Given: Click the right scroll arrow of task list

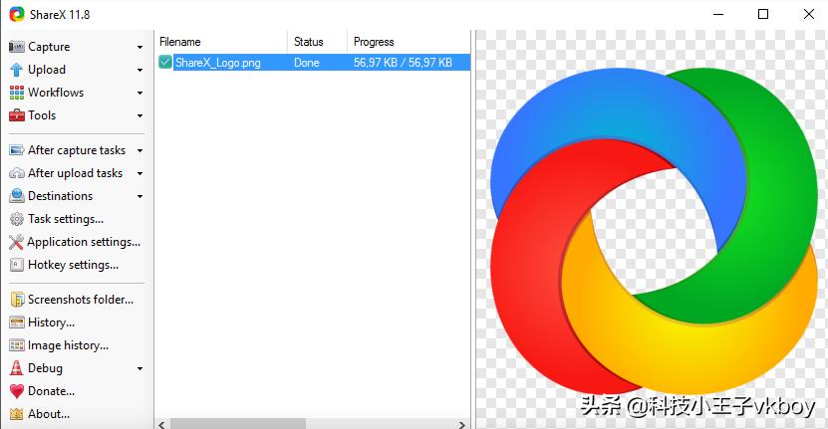Looking at the screenshot, I should tap(462, 424).
